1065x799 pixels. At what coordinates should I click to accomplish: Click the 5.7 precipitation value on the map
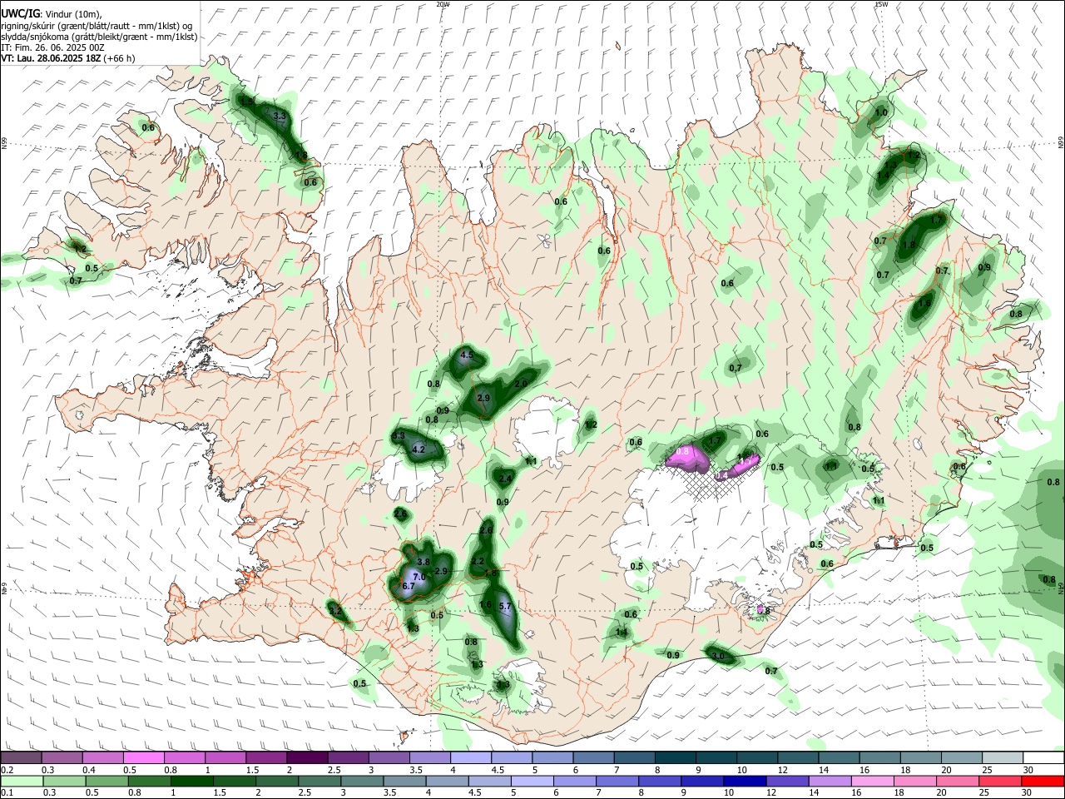click(x=504, y=606)
